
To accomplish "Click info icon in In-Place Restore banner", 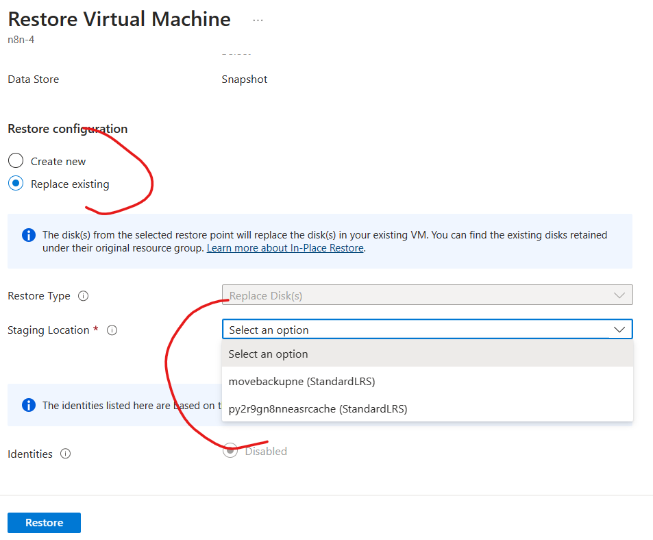I will click(x=29, y=235).
